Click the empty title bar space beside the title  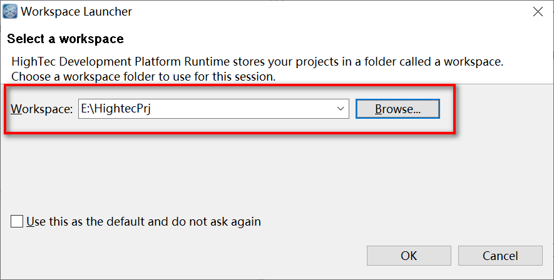(x=329, y=12)
